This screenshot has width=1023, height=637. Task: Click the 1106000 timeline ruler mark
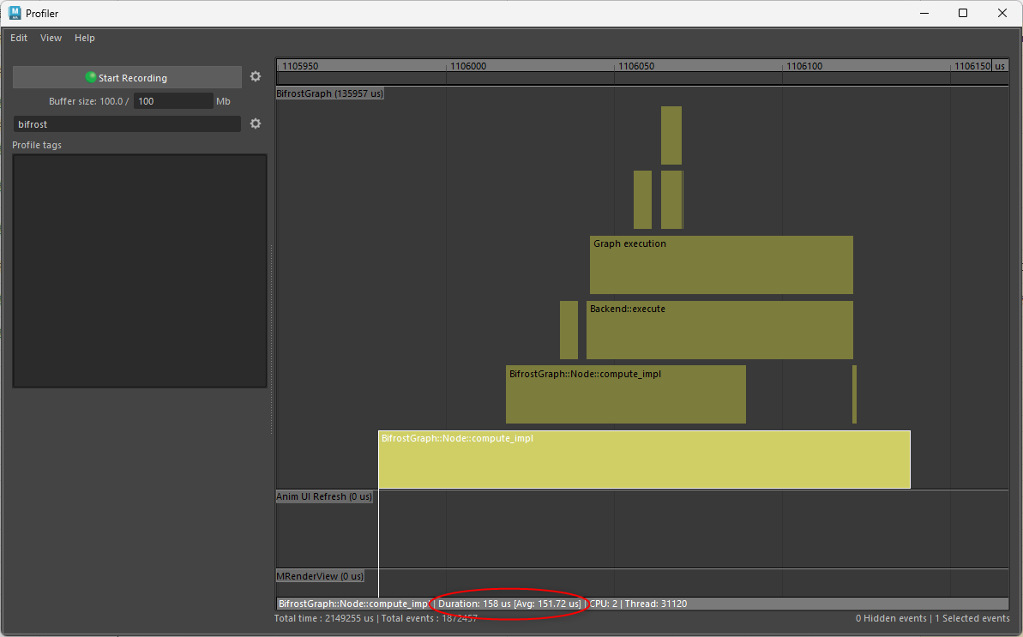coord(468,66)
